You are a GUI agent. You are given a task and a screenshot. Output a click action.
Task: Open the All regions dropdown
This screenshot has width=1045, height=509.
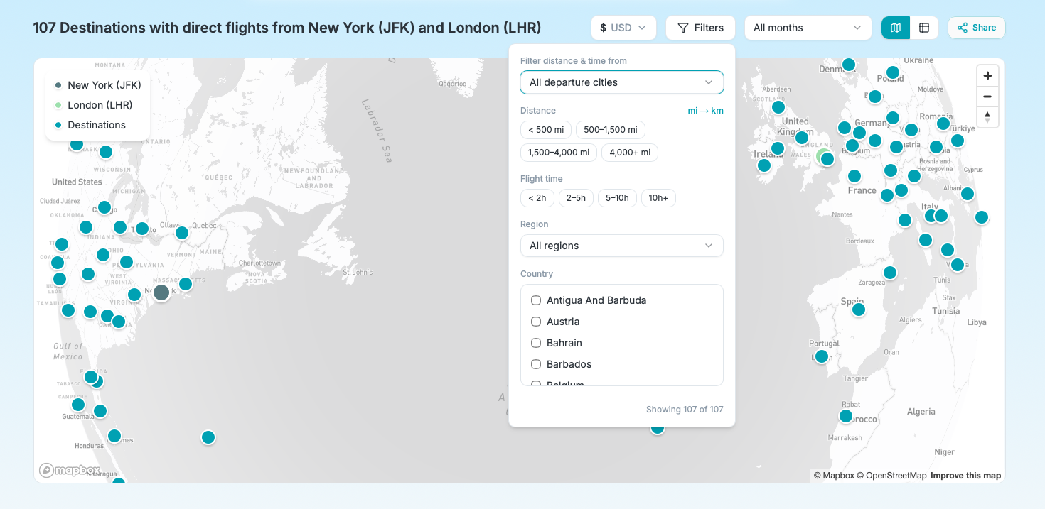click(622, 246)
